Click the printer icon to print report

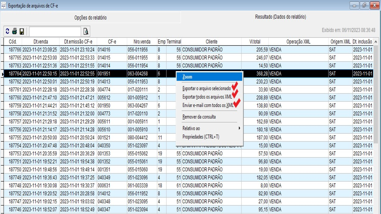pyautogui.click(x=14, y=32)
